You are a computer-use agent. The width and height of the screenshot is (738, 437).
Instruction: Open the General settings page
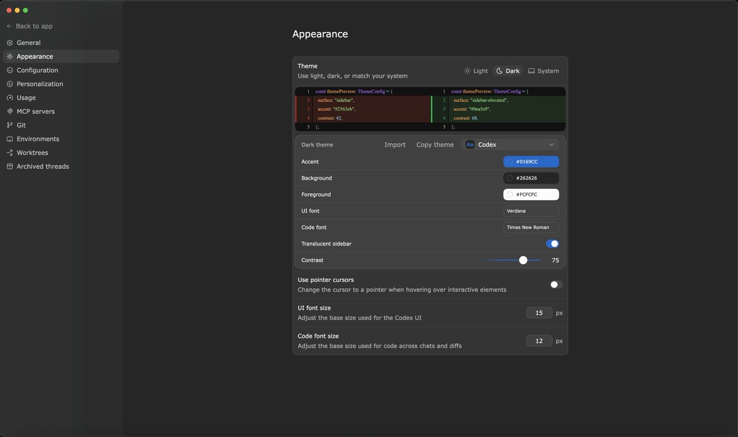point(61,42)
